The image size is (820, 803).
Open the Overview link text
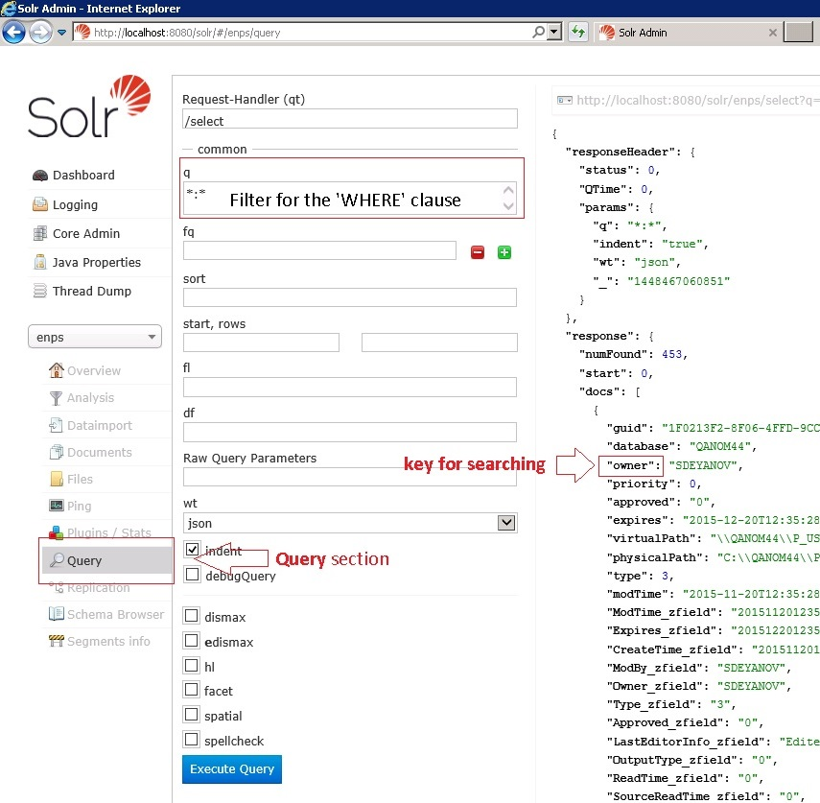coord(94,371)
